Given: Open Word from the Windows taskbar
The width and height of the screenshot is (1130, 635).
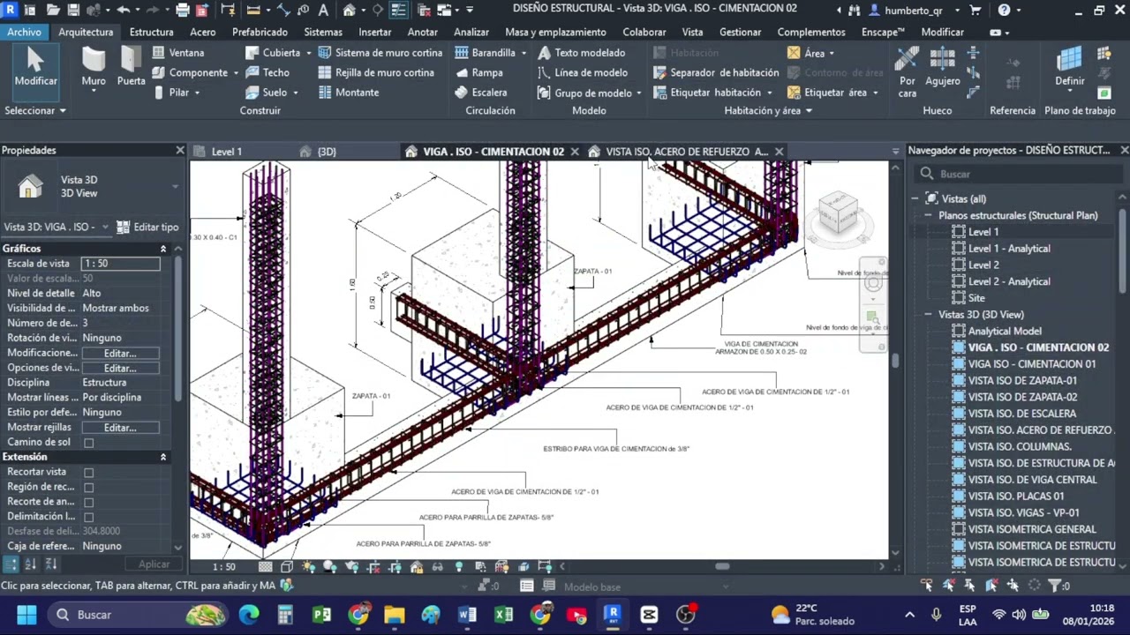Looking at the screenshot, I should point(467,615).
